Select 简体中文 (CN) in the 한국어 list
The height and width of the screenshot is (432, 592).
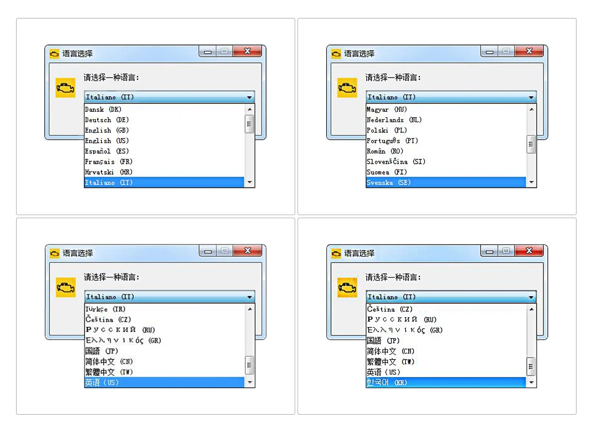(x=446, y=351)
